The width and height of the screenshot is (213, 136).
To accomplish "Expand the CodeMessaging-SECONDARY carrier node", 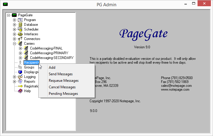I will tap(20, 58).
